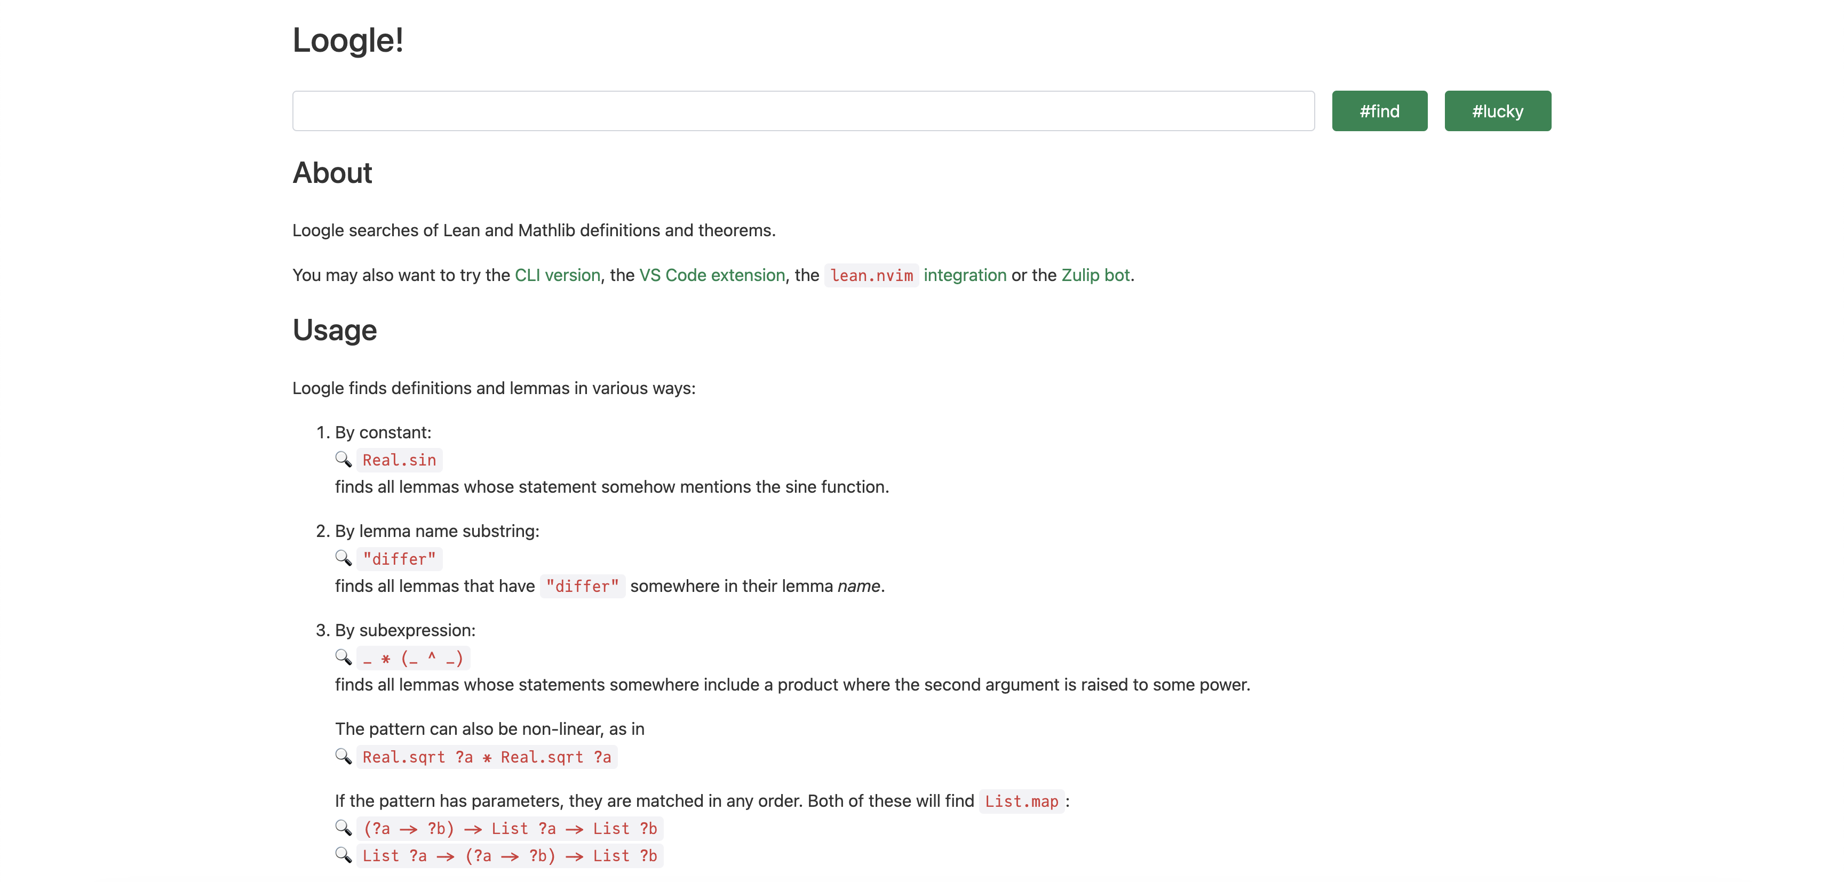
Task: Click the search query input field
Action: (x=803, y=111)
